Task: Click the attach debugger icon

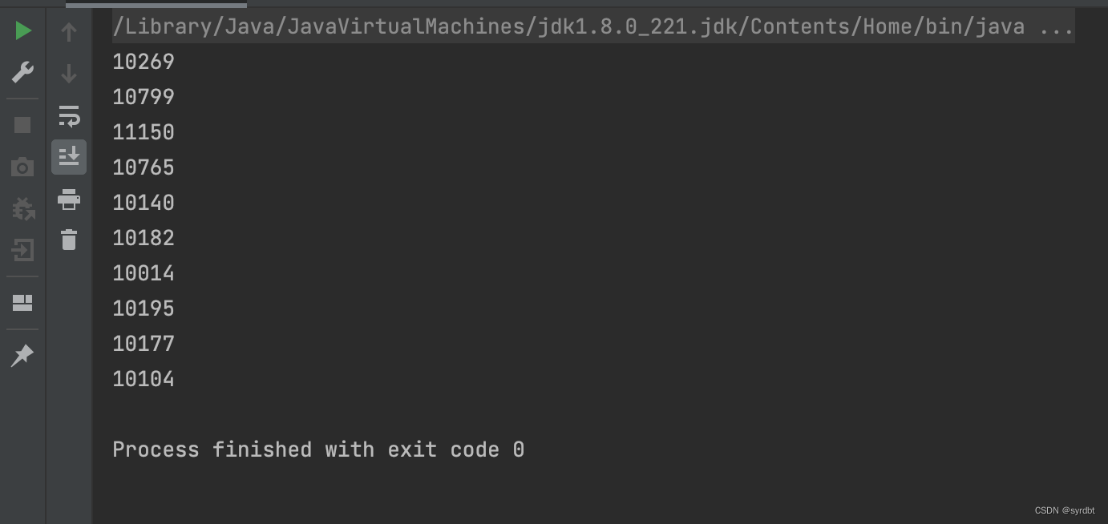Action: 23,209
